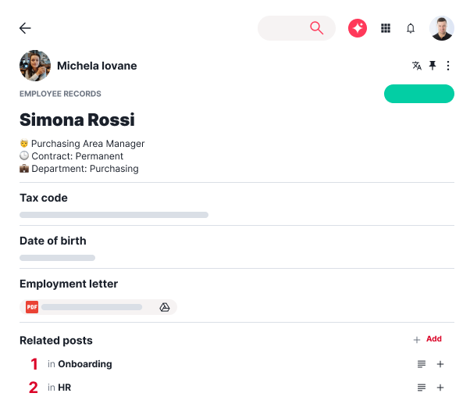The image size is (470, 411).
Task: Click the Google Drive icon on attachment
Action: pos(165,307)
